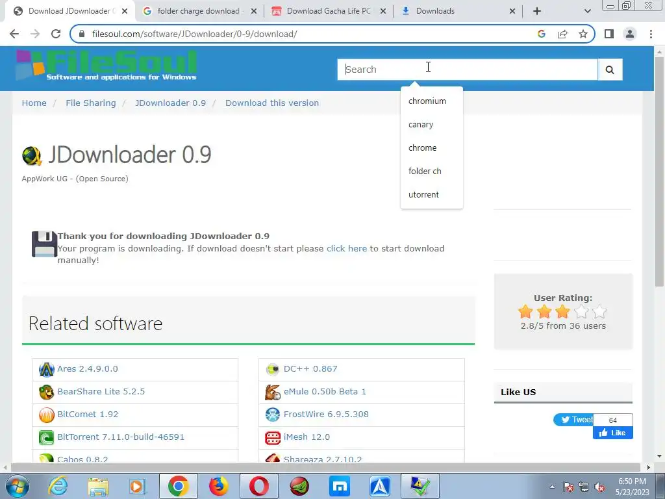
Task: Click the magnifier search button on FileSoul
Action: tap(610, 70)
